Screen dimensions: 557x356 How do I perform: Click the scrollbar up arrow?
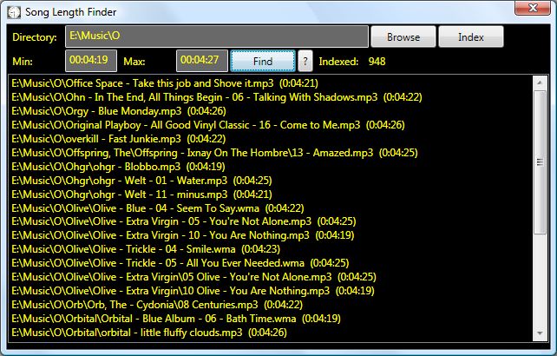point(540,82)
